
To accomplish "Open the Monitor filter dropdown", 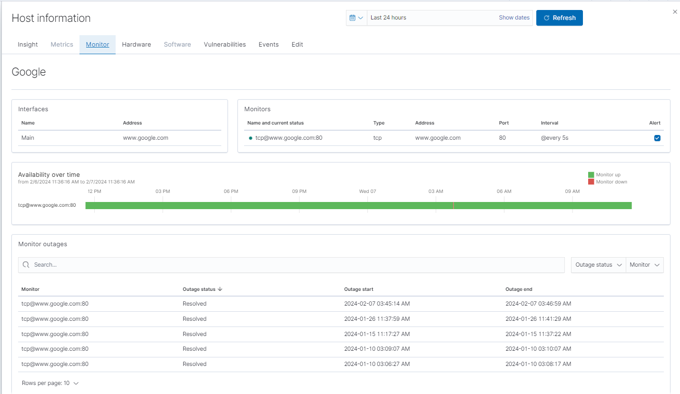I will click(645, 265).
